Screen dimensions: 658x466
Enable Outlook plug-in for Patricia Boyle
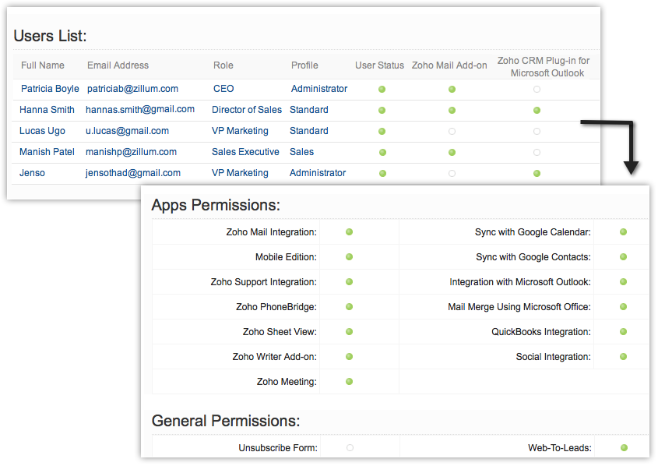(537, 90)
